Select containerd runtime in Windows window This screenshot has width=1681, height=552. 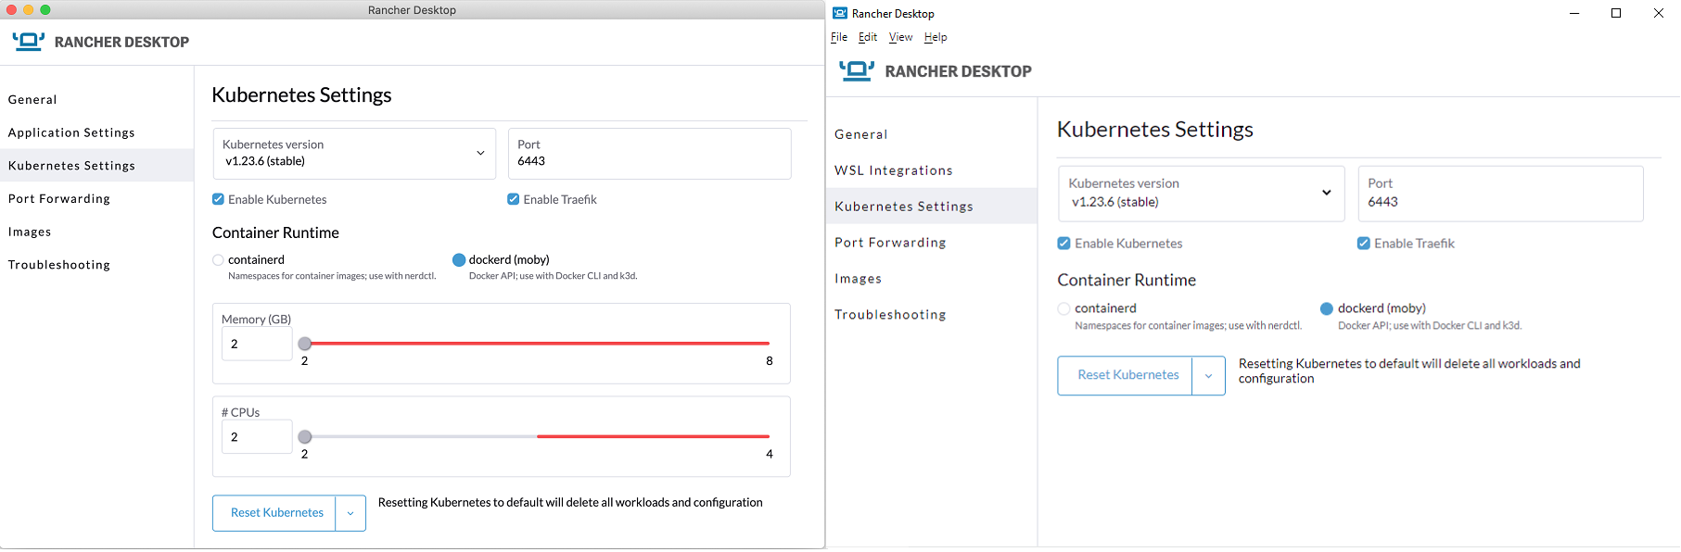[1063, 308]
